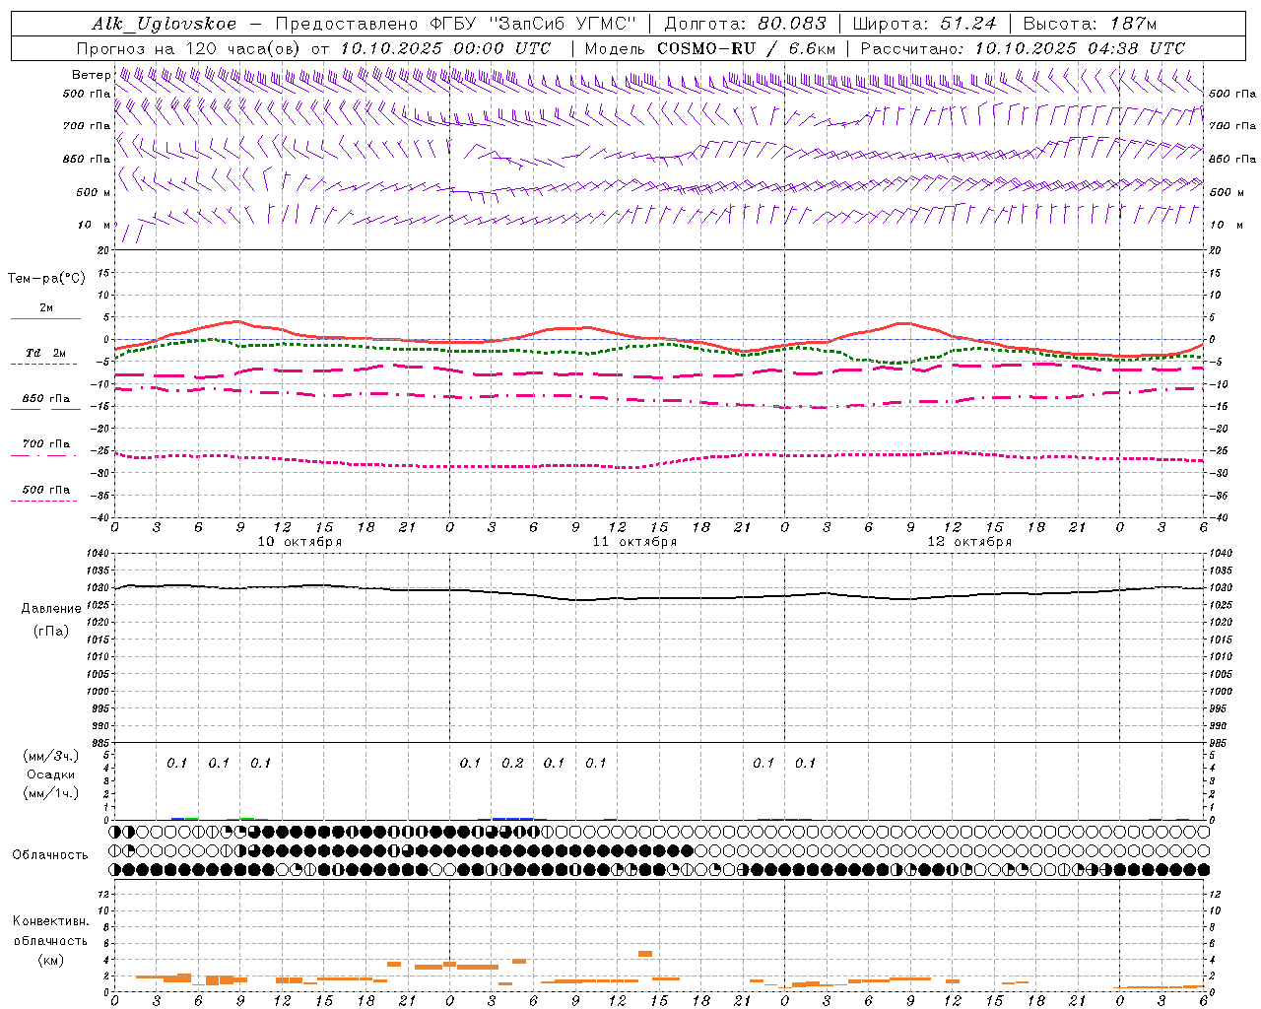This screenshot has width=1261, height=1009.
Task: Click the "Осадки" precipitation label
Action: pyautogui.click(x=51, y=774)
